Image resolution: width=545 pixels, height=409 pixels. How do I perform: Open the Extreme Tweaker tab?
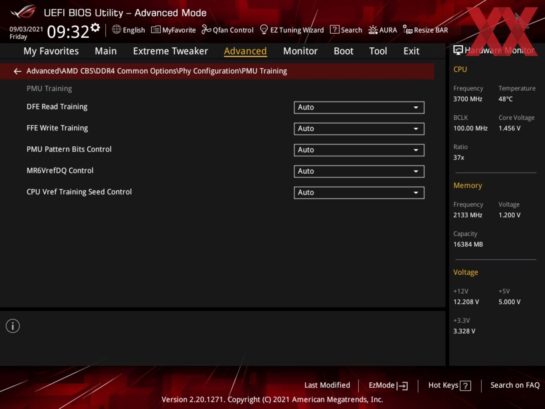click(170, 51)
